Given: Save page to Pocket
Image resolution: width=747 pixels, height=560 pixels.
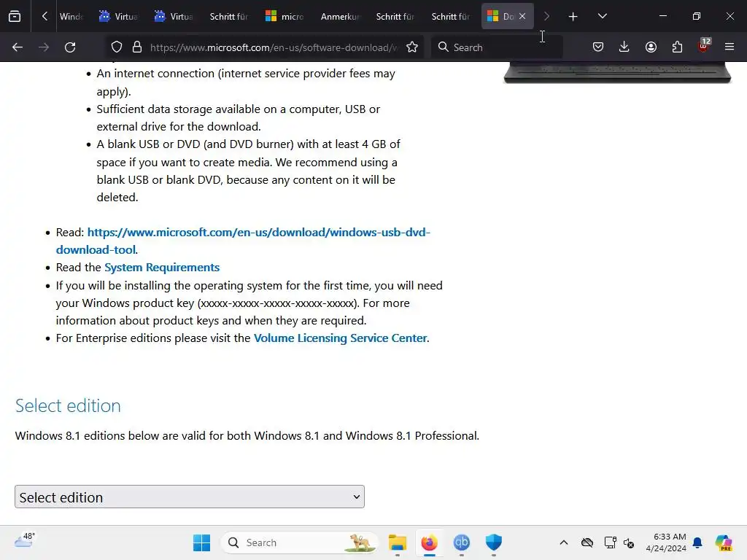Looking at the screenshot, I should coord(598,47).
